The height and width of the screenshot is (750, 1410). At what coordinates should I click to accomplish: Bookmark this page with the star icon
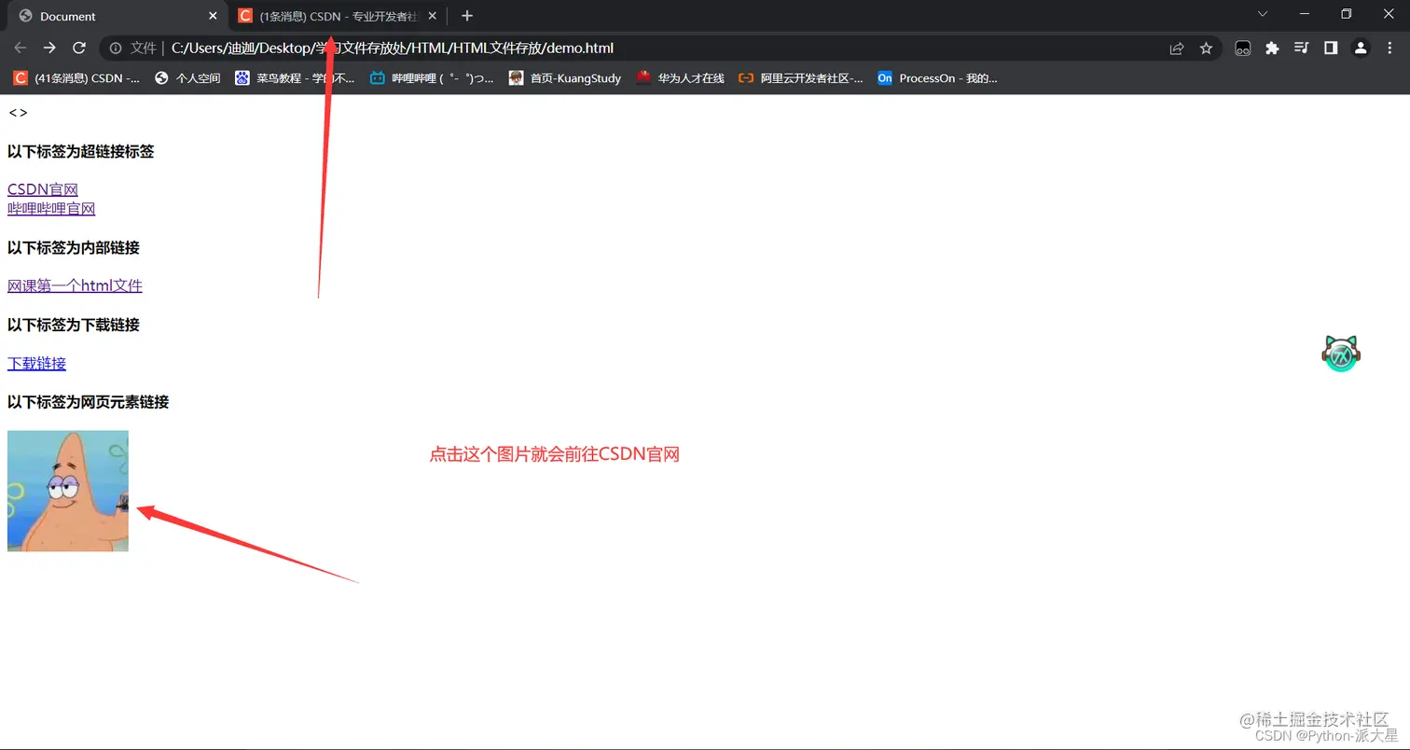pyautogui.click(x=1206, y=48)
